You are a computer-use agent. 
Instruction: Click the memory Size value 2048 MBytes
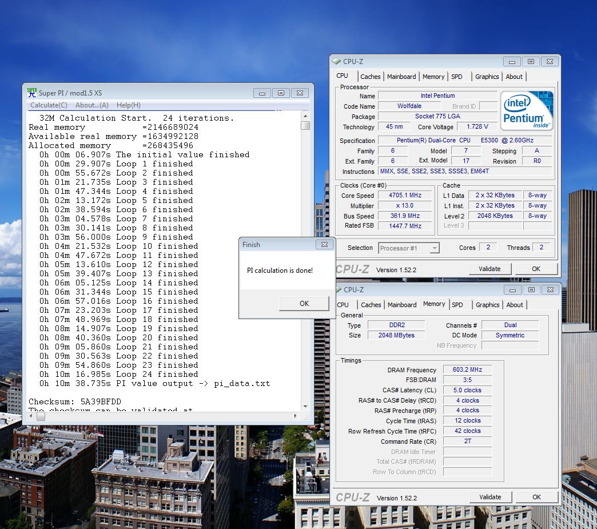(x=397, y=336)
